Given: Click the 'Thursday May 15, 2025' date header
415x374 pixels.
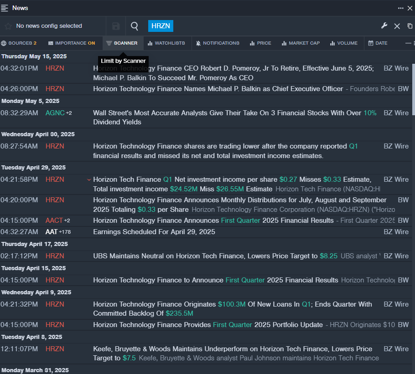Looking at the screenshot, I should [x=34, y=56].
